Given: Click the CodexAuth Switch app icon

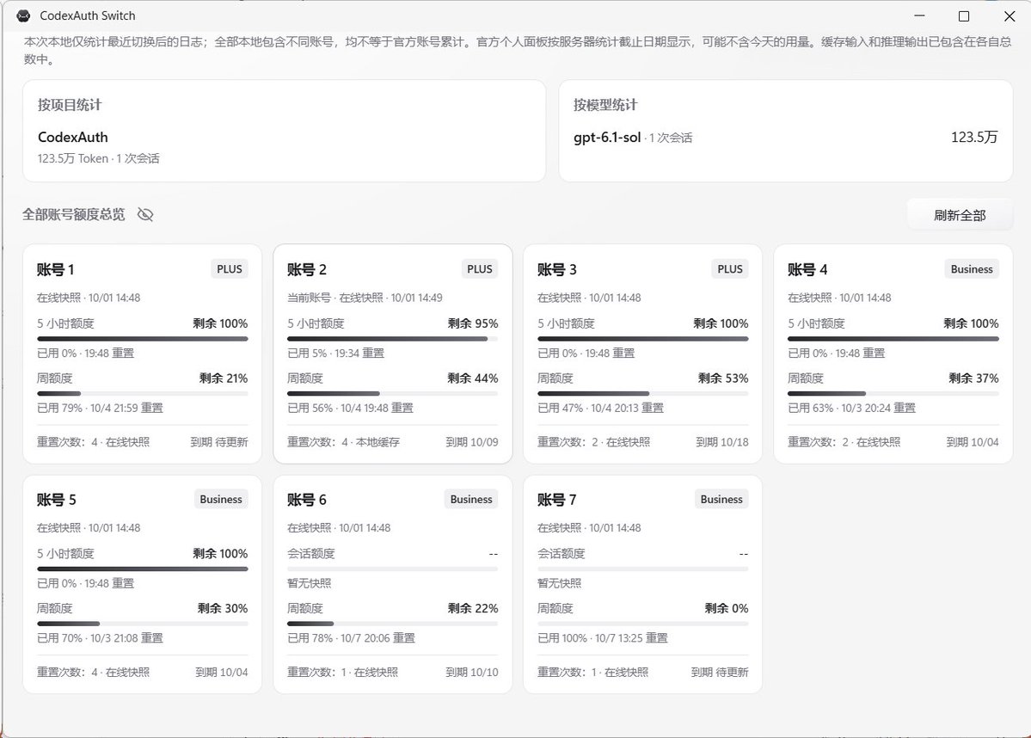Looking at the screenshot, I should click(x=24, y=15).
